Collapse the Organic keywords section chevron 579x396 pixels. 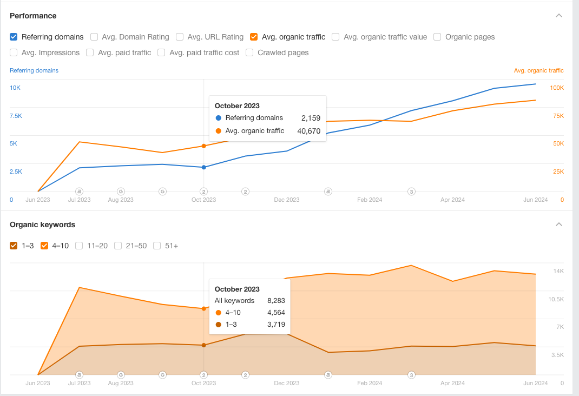click(558, 225)
